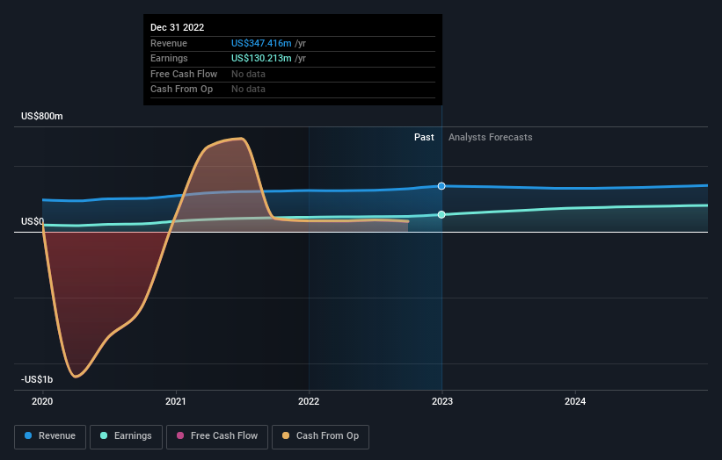Click the 2024 x-axis label
Screen dimensions: 722x460
[575, 402]
